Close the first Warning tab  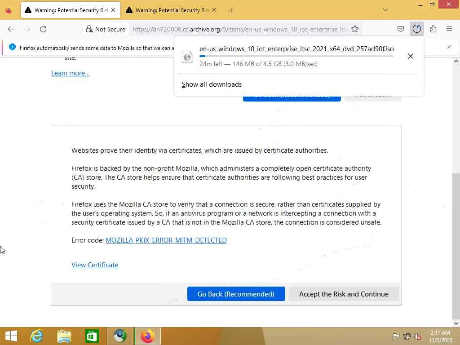[x=113, y=10]
